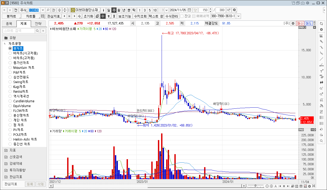Expand the 강세약세 section
The width and height of the screenshot is (327, 190).
tap(6, 163)
